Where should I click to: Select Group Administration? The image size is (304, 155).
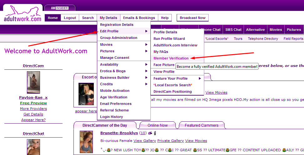click(x=124, y=38)
